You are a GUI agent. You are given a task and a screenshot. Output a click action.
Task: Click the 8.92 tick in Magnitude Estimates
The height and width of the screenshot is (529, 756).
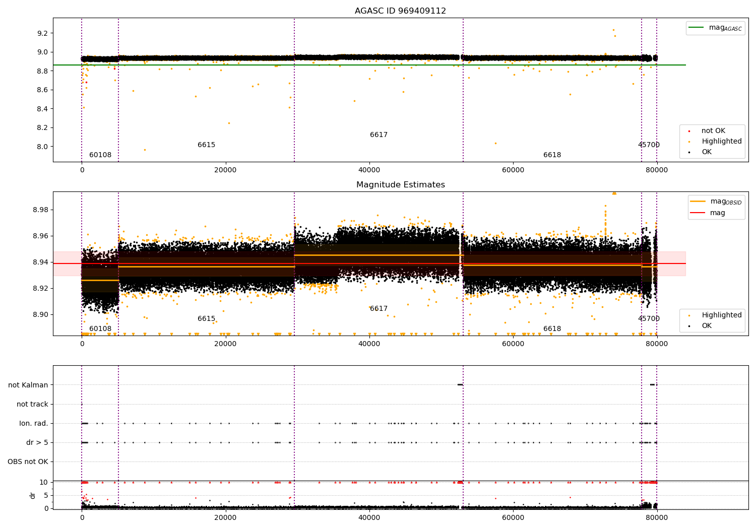pos(40,288)
